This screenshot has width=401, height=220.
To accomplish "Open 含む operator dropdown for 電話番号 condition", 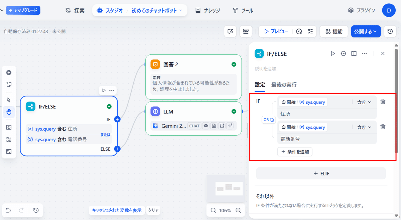I will pos(364,127).
